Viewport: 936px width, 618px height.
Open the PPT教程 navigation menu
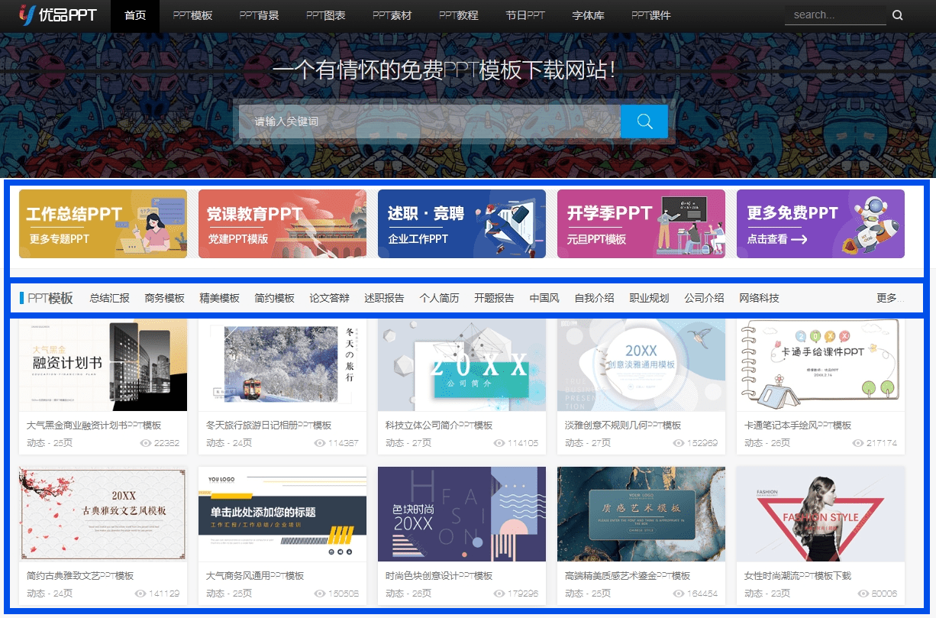458,15
